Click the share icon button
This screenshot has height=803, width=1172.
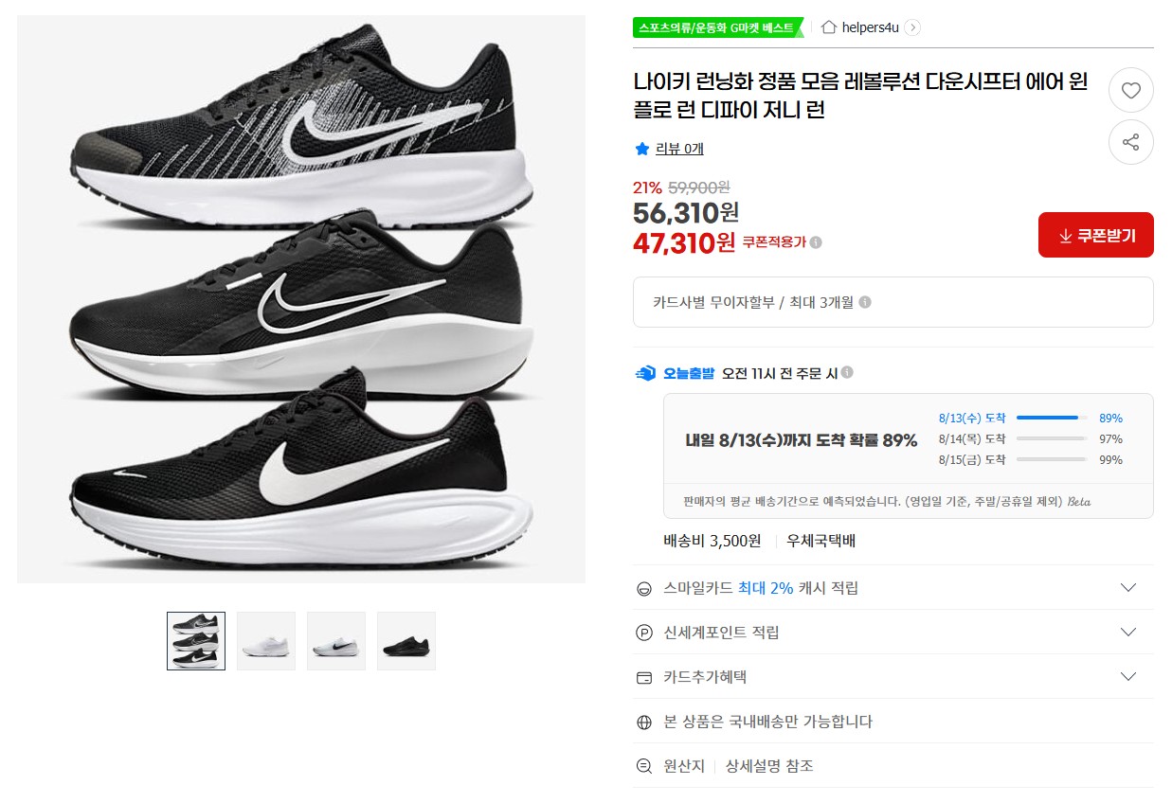point(1130,142)
